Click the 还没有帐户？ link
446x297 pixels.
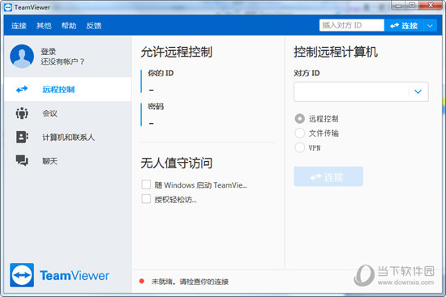[62, 62]
